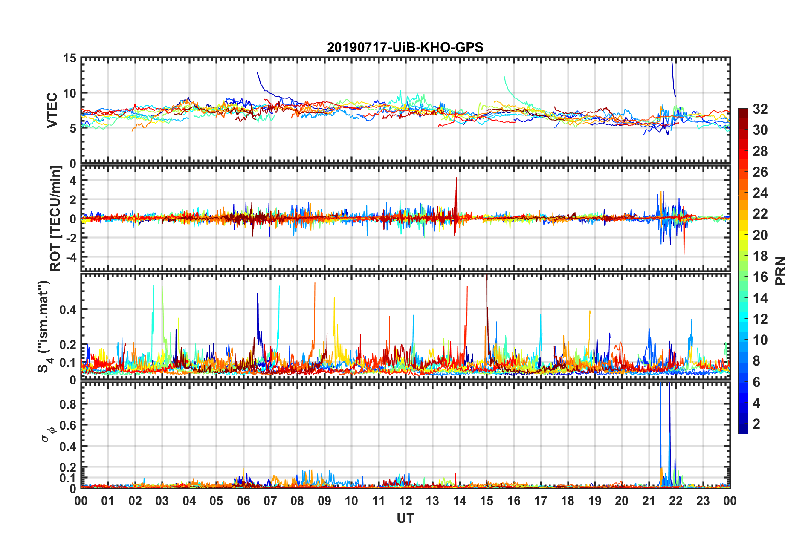Select UT hour tick label "18"
811x542 pixels.
tap(568, 501)
